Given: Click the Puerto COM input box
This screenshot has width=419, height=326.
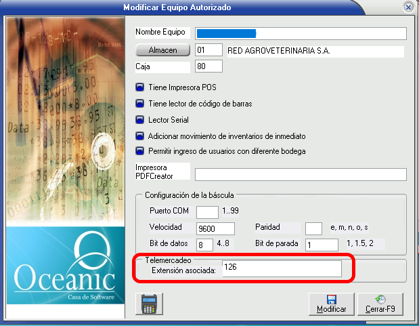Looking at the screenshot, I should pyautogui.click(x=207, y=211).
